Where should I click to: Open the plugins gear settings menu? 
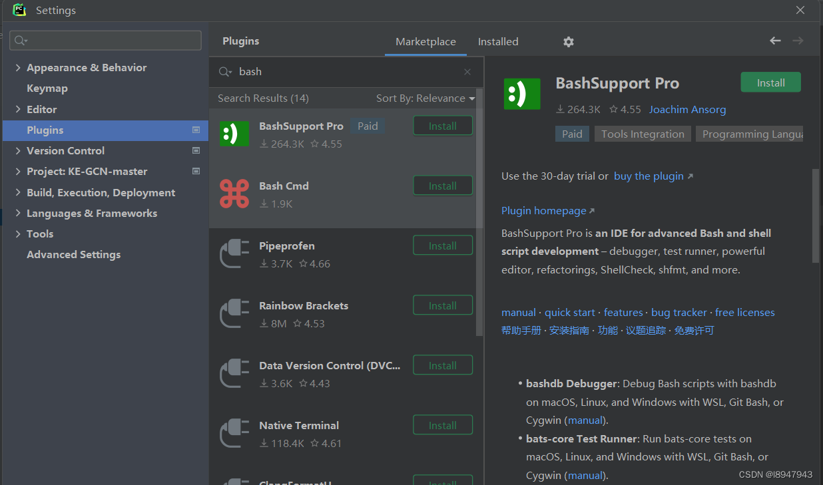pos(568,41)
